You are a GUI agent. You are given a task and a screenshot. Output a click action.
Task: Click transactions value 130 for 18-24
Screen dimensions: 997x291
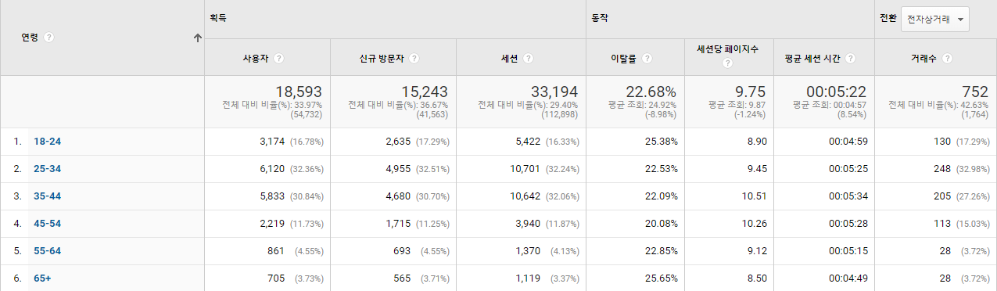click(942, 142)
